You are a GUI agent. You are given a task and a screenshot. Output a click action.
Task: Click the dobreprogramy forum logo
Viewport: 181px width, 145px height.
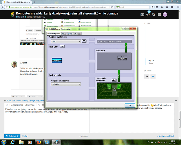tap(12, 14)
